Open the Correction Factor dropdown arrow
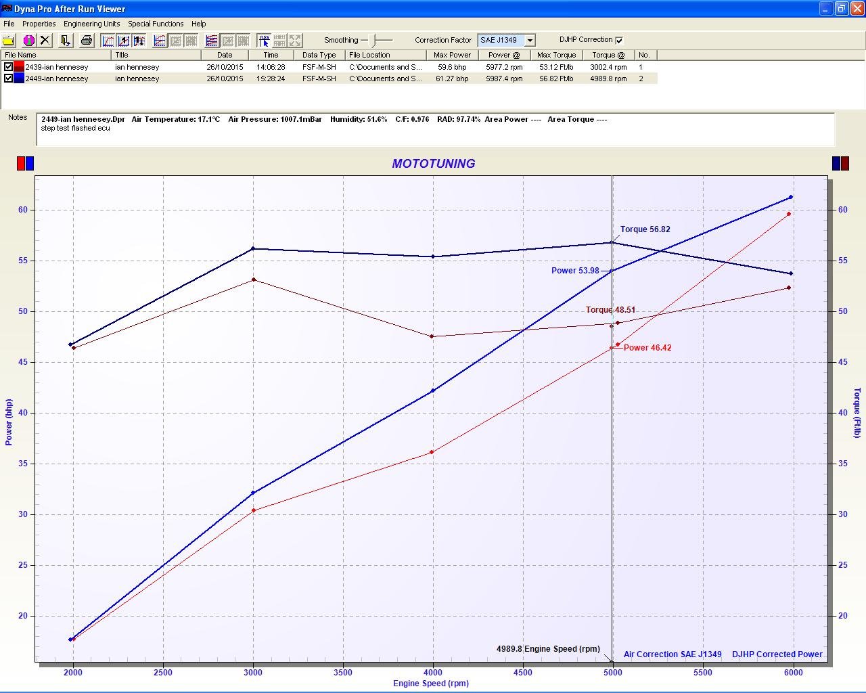Image resolution: width=866 pixels, height=693 pixels. pyautogui.click(x=530, y=41)
